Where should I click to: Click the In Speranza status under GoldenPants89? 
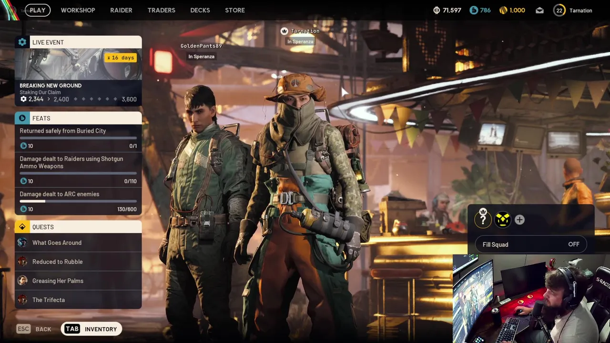201,57
